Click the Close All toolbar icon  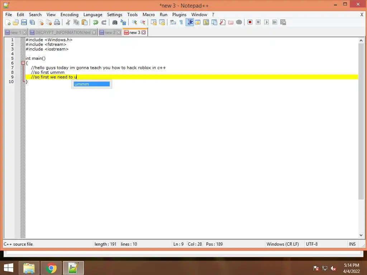(49, 23)
